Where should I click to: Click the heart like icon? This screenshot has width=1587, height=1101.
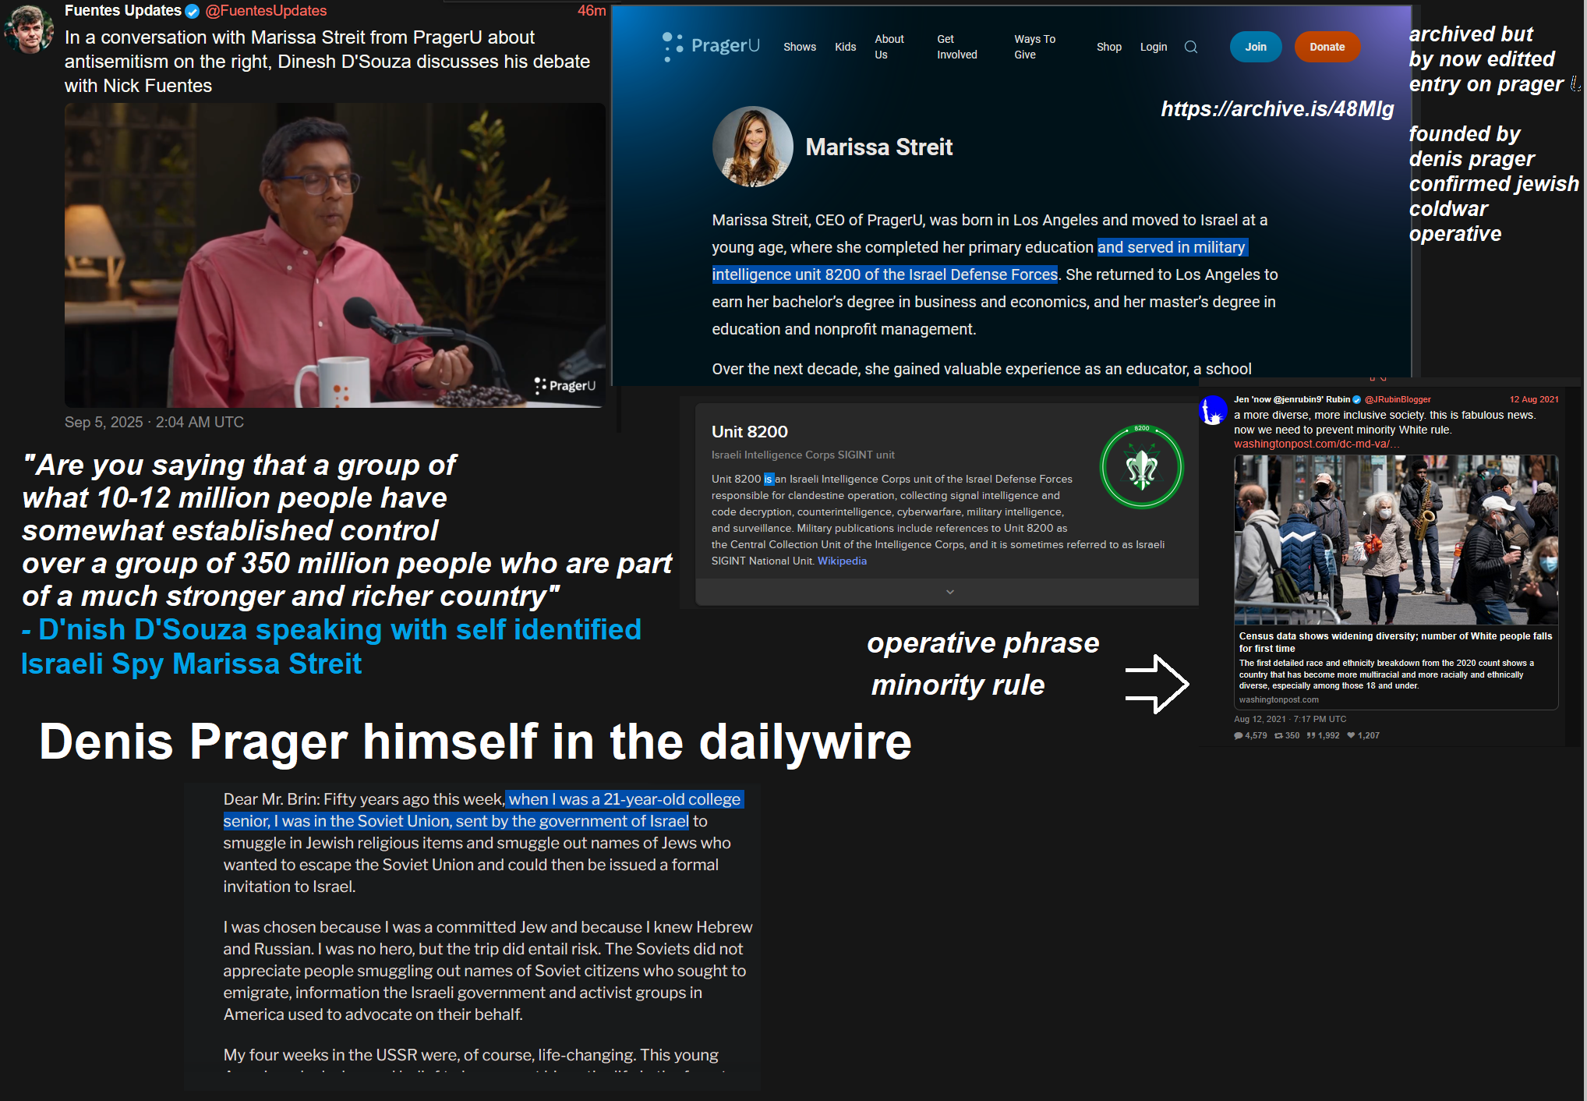(x=1351, y=735)
